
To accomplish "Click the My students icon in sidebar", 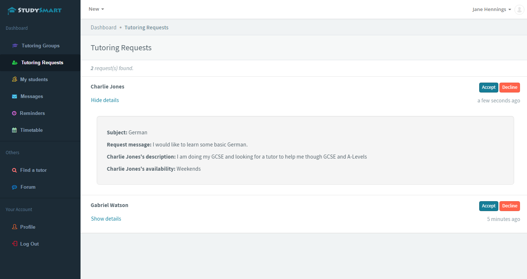I will (x=14, y=79).
